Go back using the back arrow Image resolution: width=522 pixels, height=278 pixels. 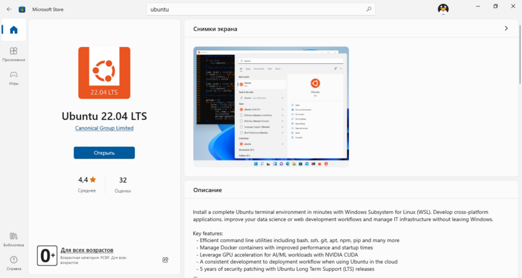[x=9, y=9]
